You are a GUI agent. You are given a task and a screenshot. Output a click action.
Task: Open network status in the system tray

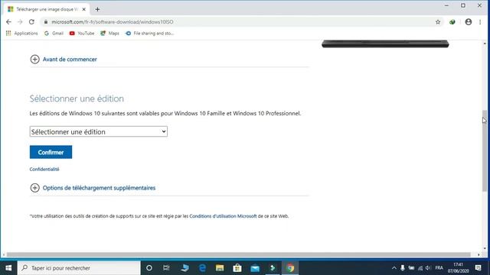point(420,268)
